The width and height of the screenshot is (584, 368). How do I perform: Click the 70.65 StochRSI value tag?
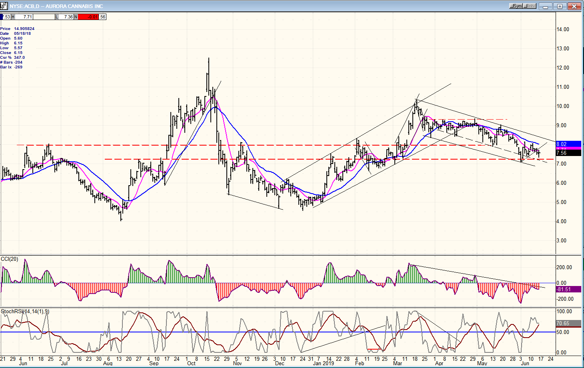point(568,323)
